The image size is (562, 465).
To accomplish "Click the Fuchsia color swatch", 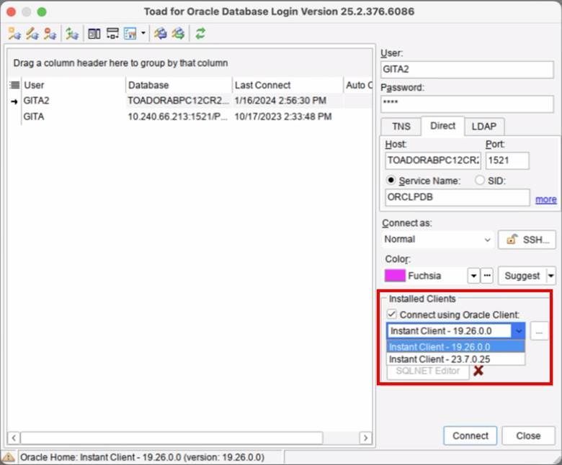I will click(x=395, y=276).
